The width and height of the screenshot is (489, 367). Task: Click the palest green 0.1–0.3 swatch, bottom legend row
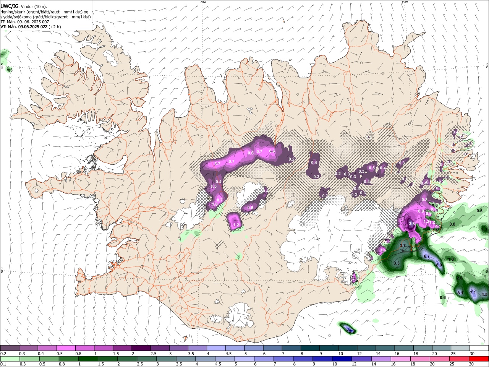coord(10,359)
